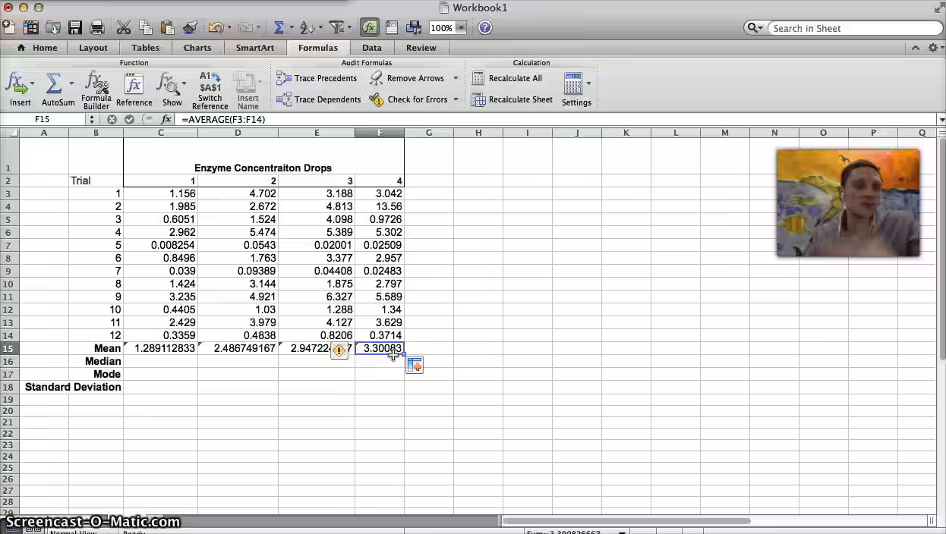Image resolution: width=946 pixels, height=534 pixels.
Task: Click Recalculate Sheet
Action: (x=512, y=99)
